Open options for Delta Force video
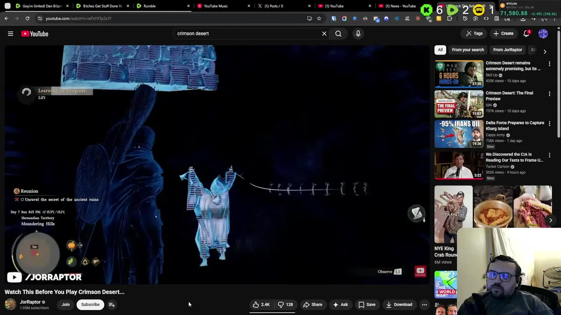 [x=549, y=124]
